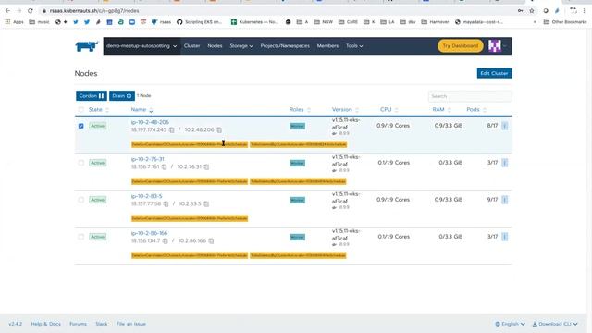Uncheck the ip-10-2-48-206 node checkbox
Viewport: 592px width, 333px height.
click(80, 126)
